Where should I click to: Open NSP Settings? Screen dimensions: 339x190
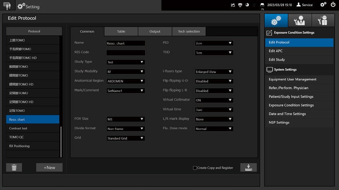click(x=299, y=122)
